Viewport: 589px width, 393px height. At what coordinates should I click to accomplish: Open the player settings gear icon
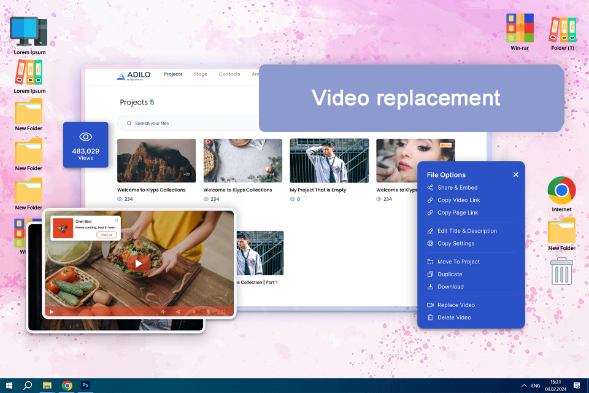[209, 312]
